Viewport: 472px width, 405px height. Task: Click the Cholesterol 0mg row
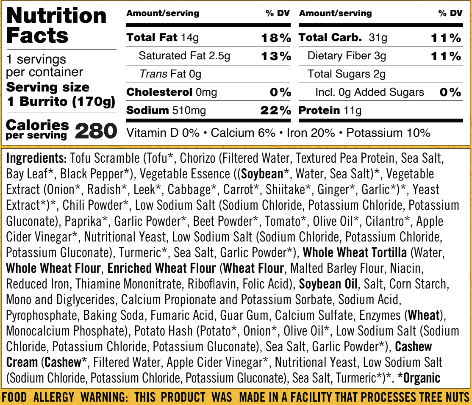pyautogui.click(x=208, y=92)
